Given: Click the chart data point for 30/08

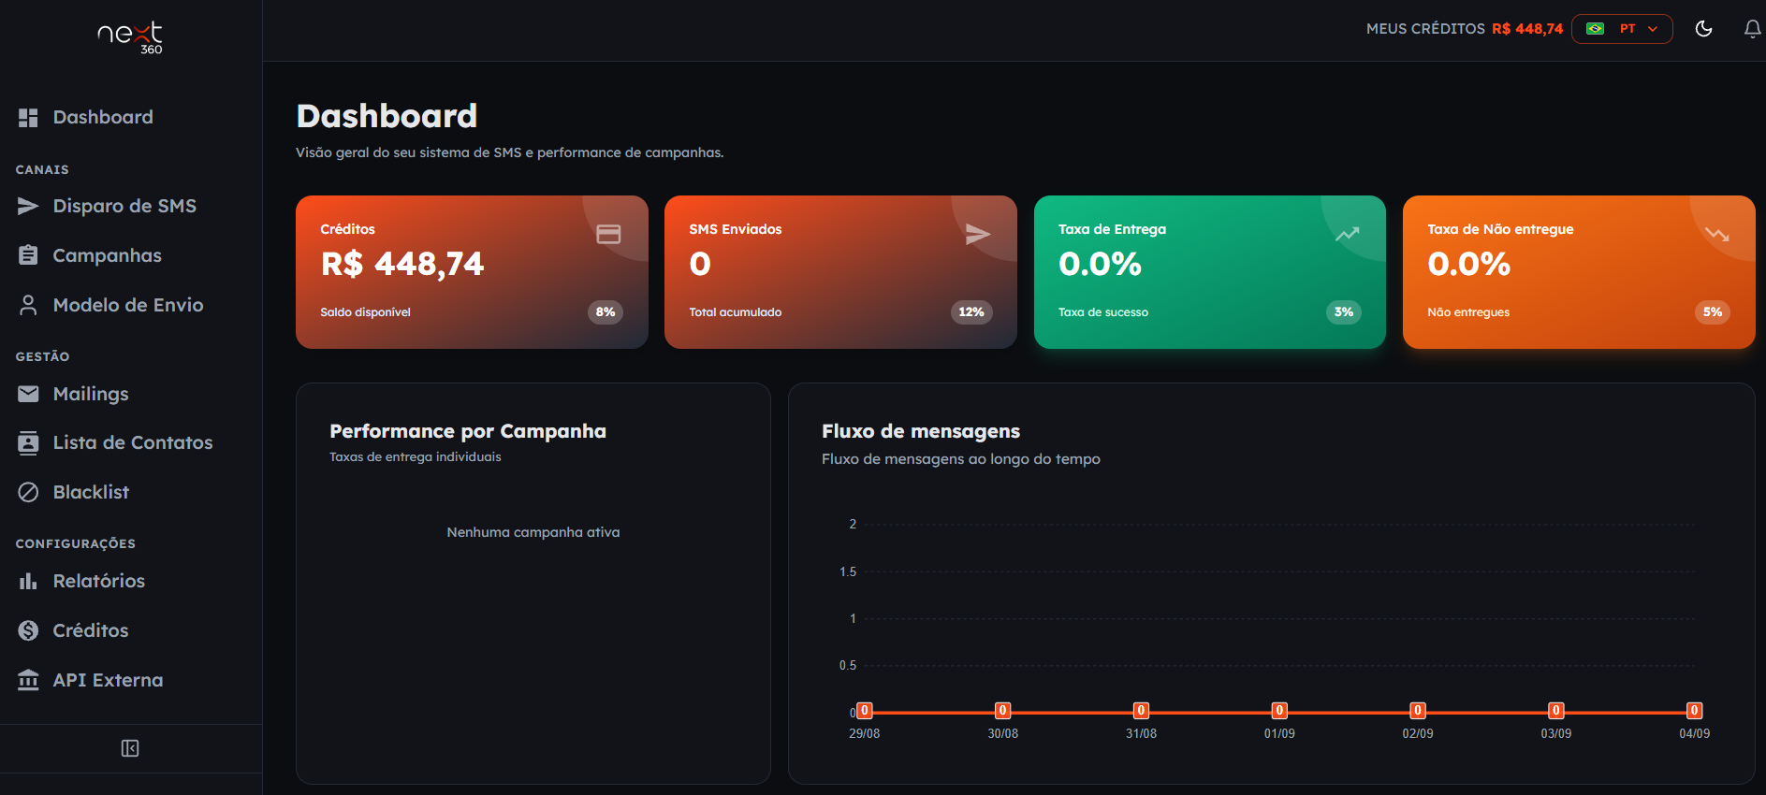Looking at the screenshot, I should [1002, 711].
